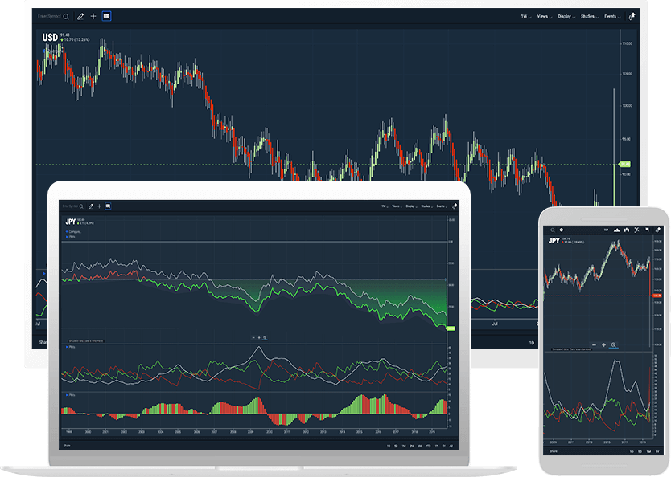Click the zoom in plus on laptop chart
Viewport: 671px width, 477px height.
258,338
